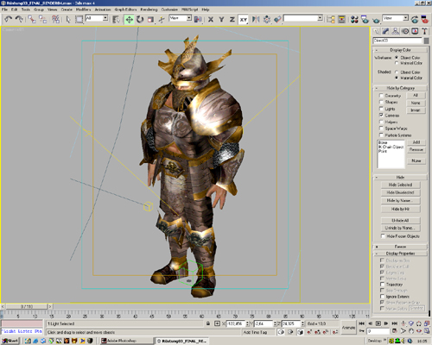Click the Quick Render teapot icon
Viewport: 432px width, 345px height.
376,19
